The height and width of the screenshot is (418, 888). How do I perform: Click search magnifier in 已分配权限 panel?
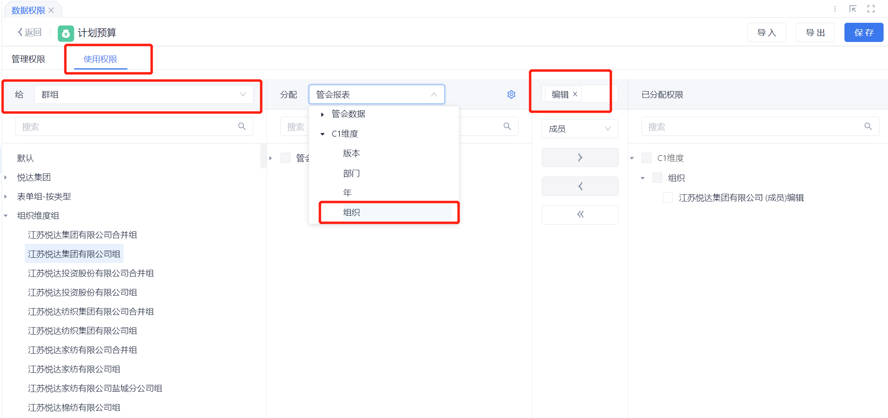pyautogui.click(x=868, y=127)
